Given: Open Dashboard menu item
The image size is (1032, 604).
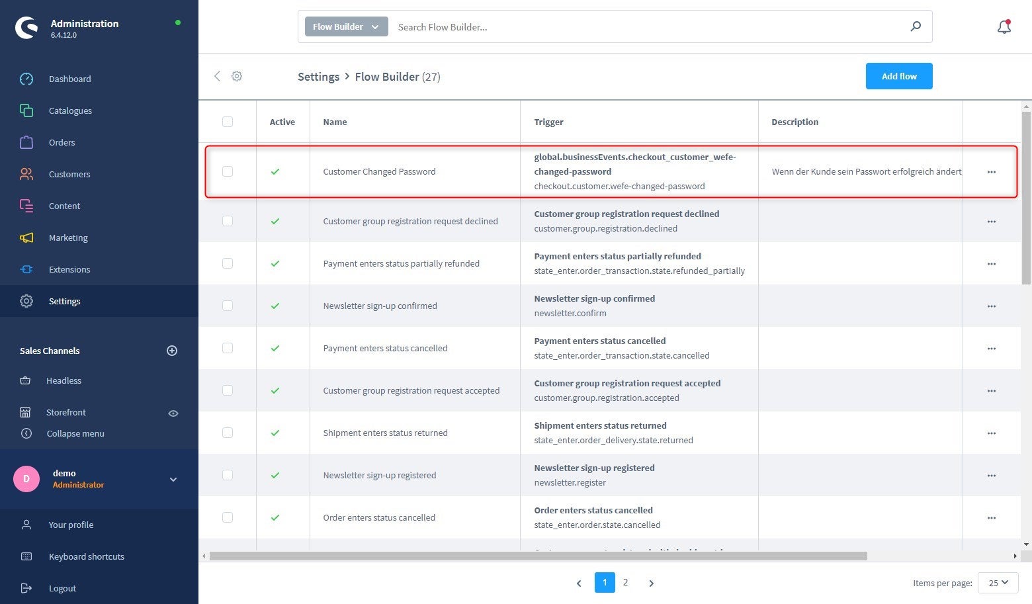Looking at the screenshot, I should (x=99, y=79).
